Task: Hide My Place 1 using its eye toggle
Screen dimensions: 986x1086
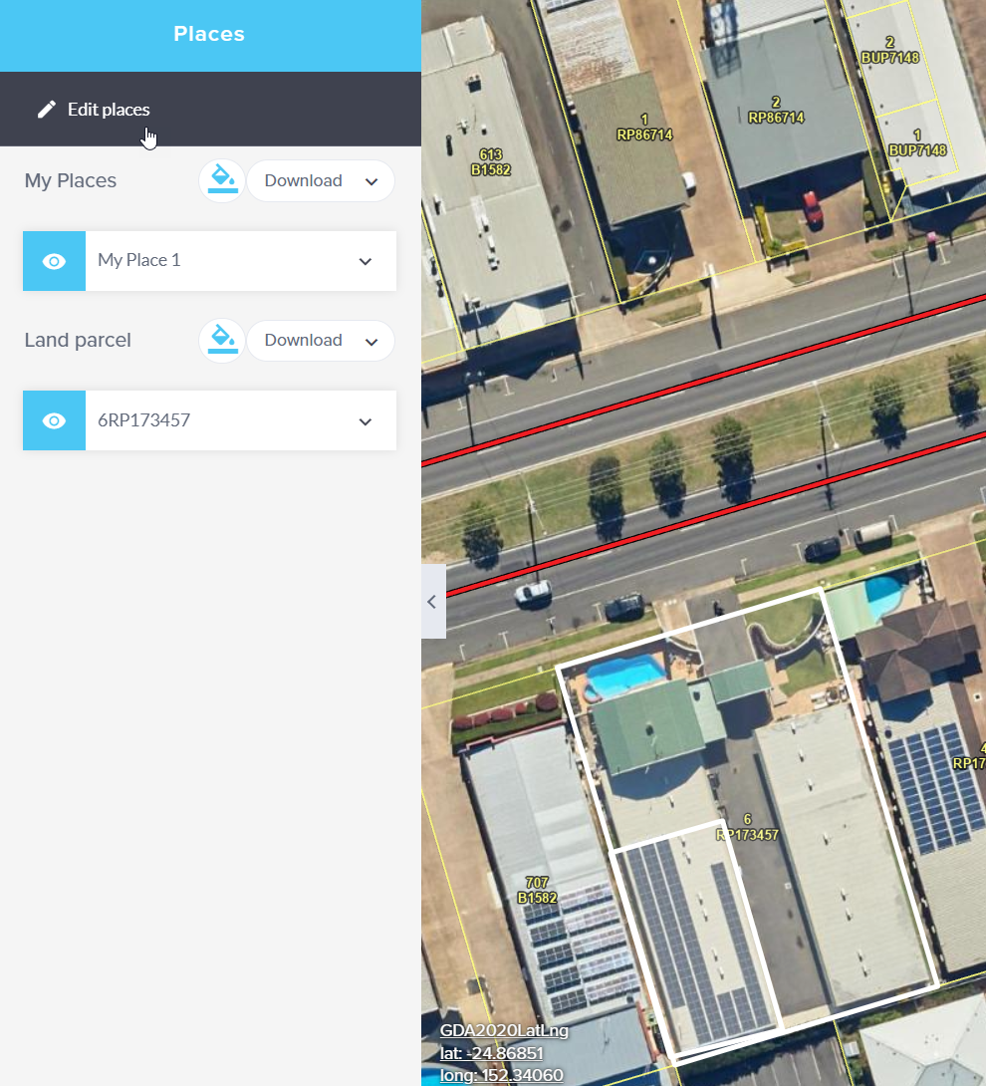Action: point(54,260)
